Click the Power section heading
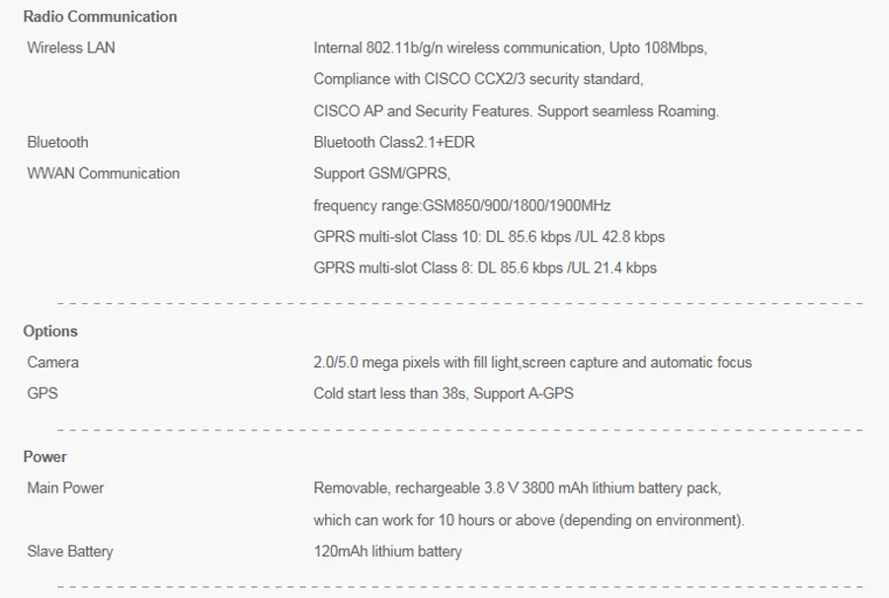This screenshot has width=889, height=598. [x=44, y=457]
